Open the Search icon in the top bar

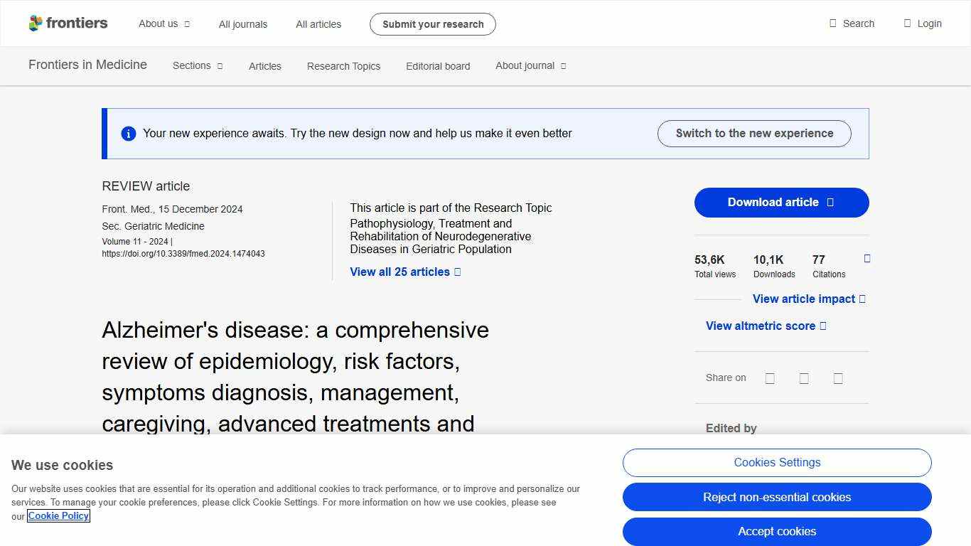coord(852,23)
